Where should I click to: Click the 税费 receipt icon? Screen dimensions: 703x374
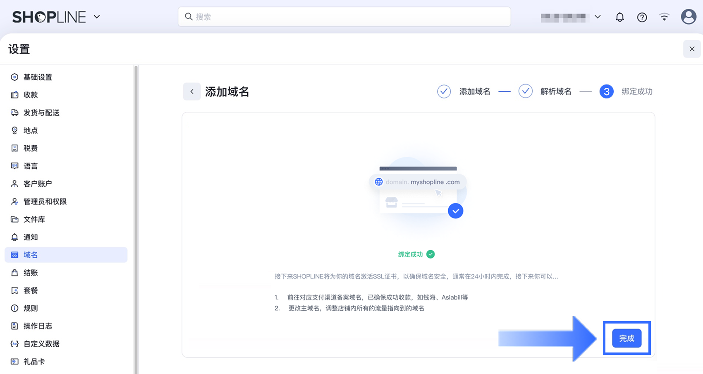pos(14,148)
